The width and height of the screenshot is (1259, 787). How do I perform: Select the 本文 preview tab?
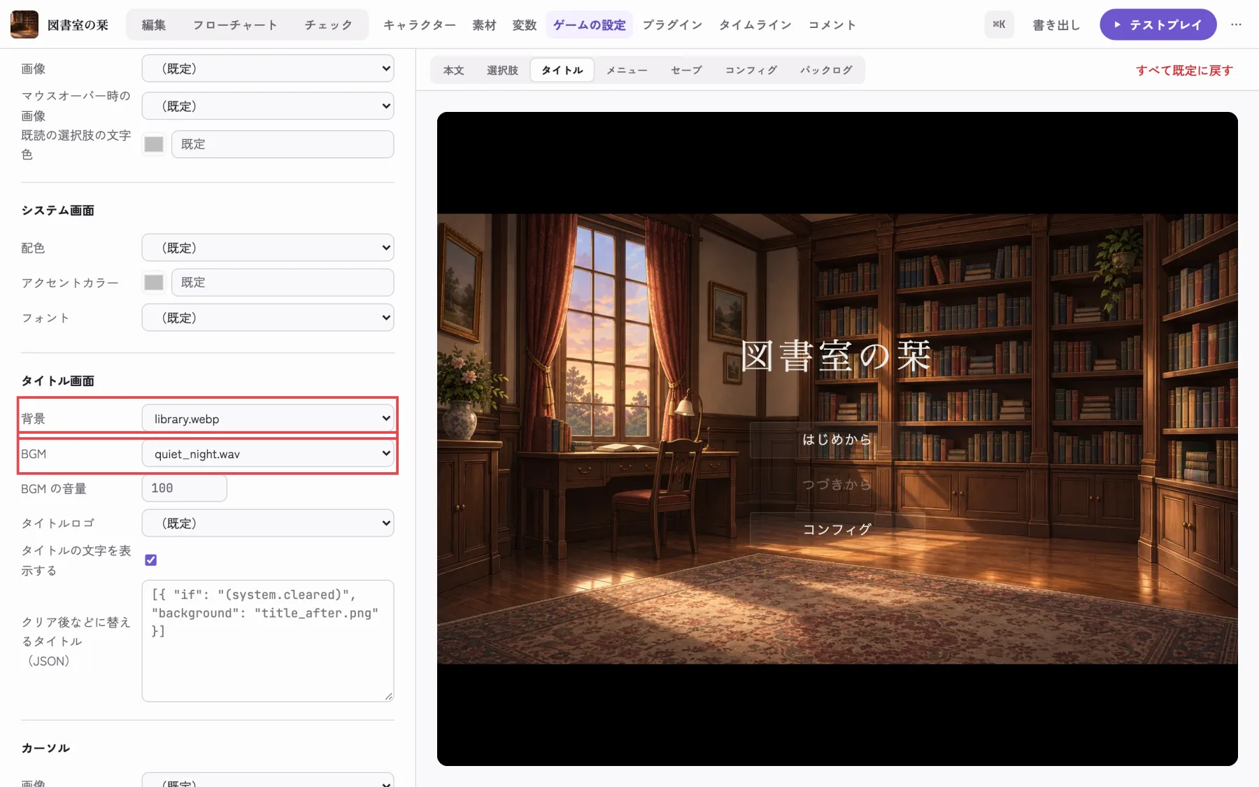tap(454, 70)
